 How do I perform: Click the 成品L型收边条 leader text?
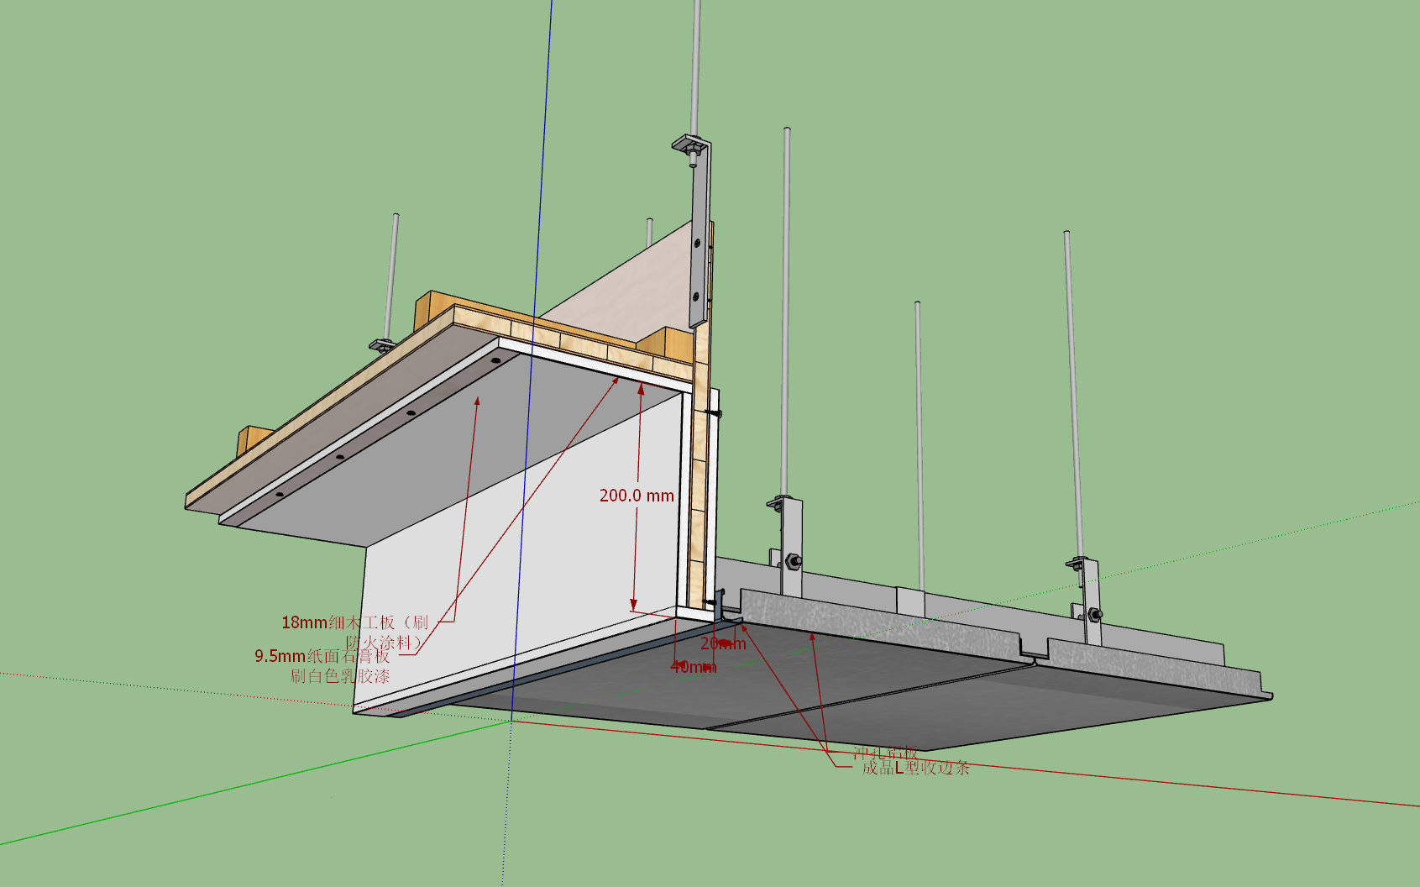pyautogui.click(x=915, y=768)
